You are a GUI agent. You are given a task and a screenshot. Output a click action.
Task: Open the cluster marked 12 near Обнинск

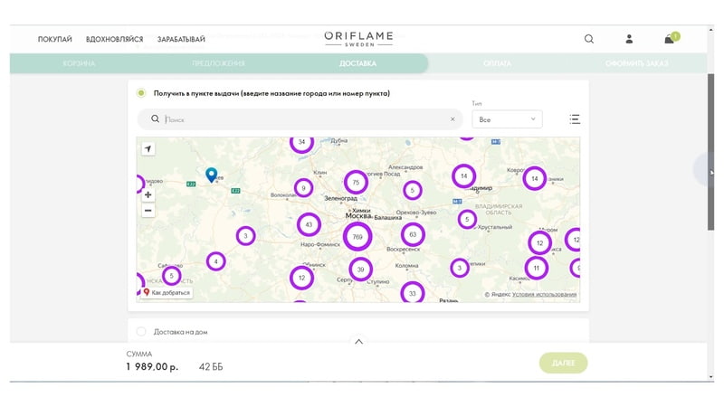[301, 278]
